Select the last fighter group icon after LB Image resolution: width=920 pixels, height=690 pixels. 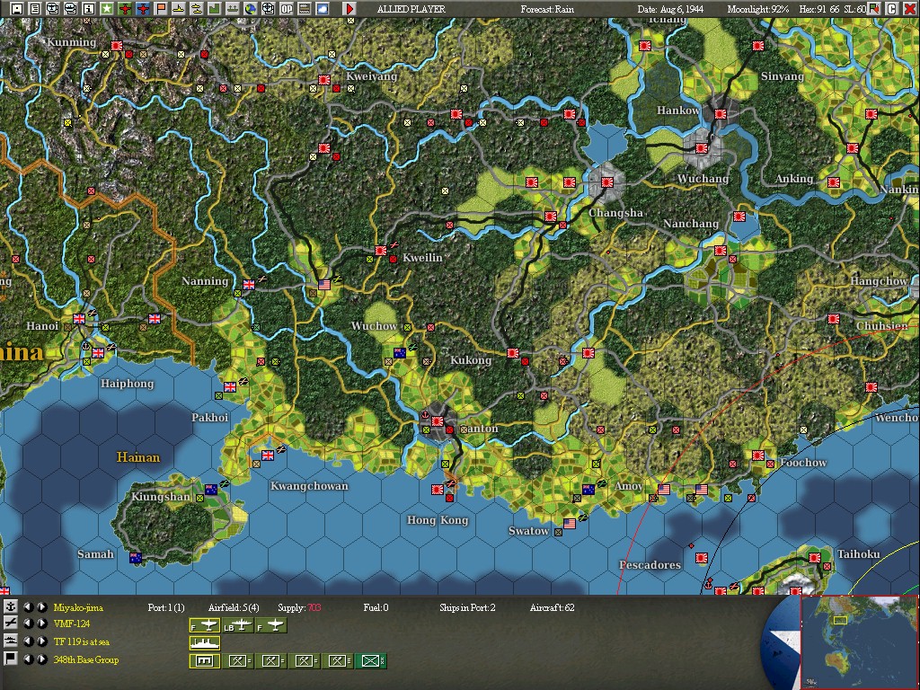point(271,625)
